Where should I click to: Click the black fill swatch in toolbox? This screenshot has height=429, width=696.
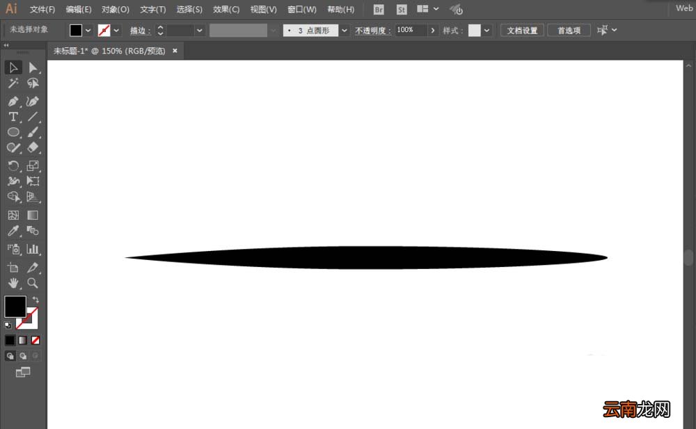15,307
